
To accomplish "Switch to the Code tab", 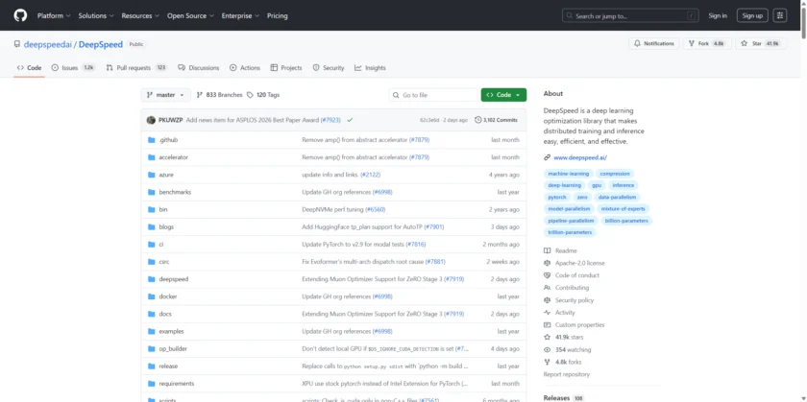I will pos(30,68).
